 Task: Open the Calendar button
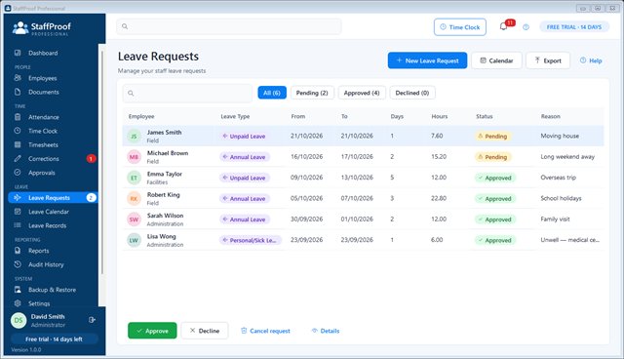coord(496,60)
